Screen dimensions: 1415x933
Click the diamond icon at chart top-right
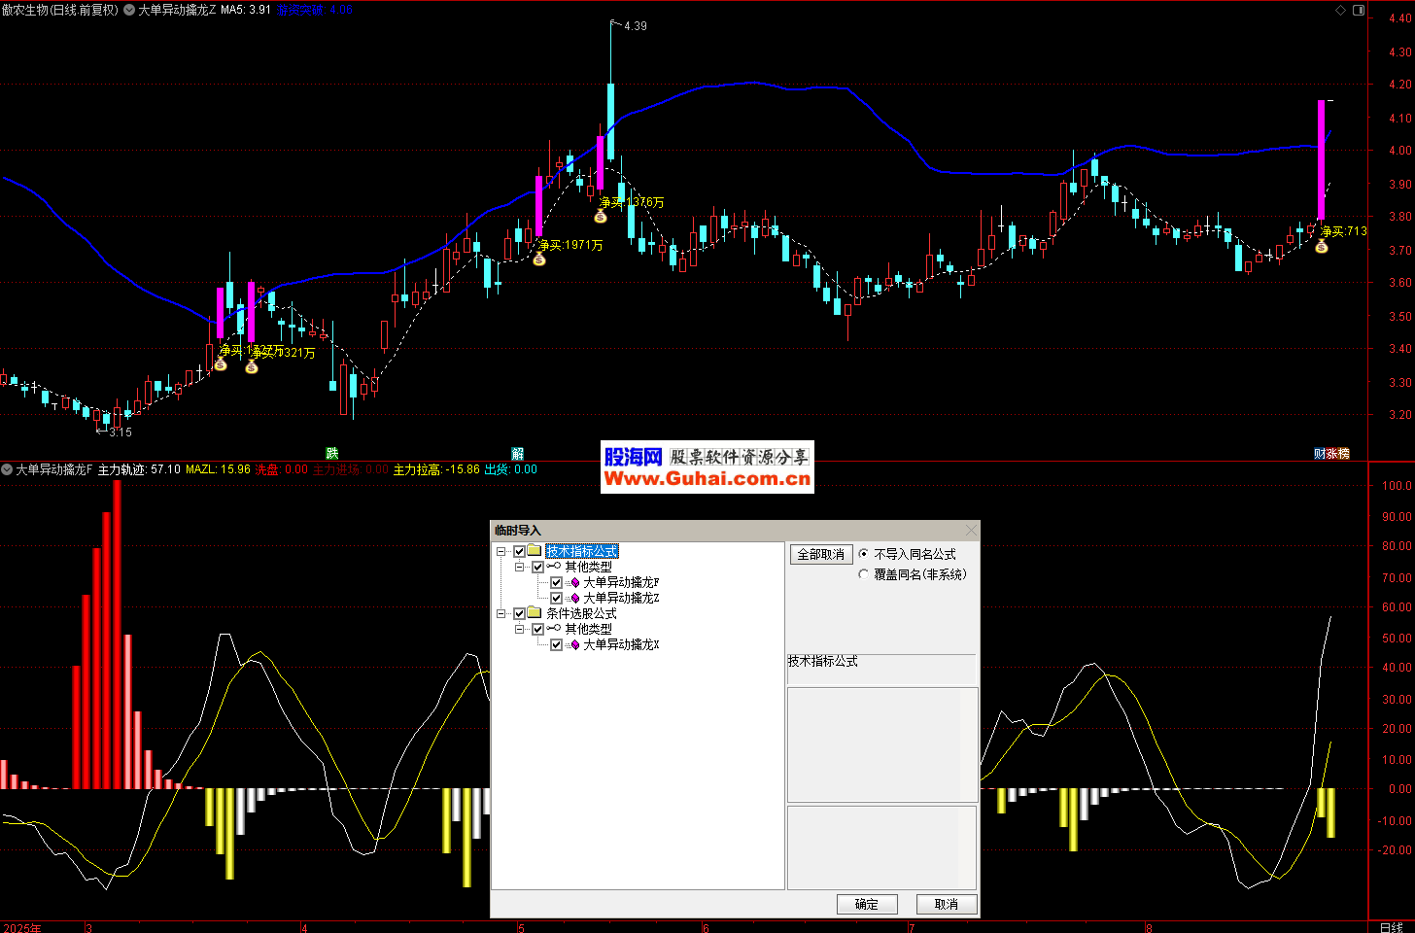tap(1340, 11)
